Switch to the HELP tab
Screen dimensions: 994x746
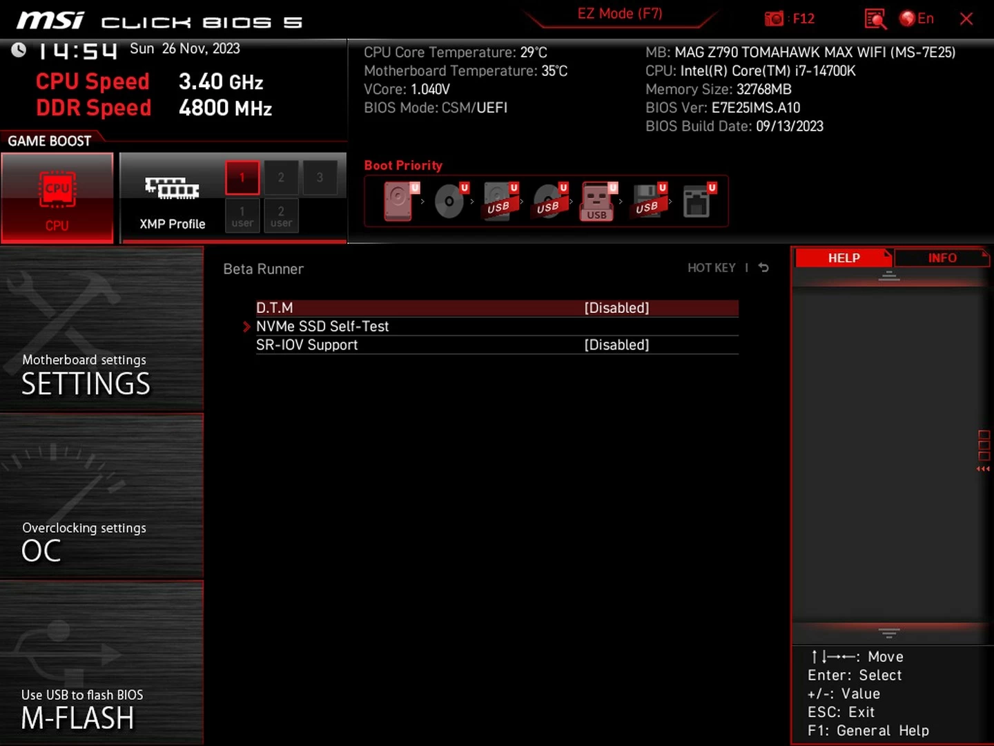click(x=844, y=258)
